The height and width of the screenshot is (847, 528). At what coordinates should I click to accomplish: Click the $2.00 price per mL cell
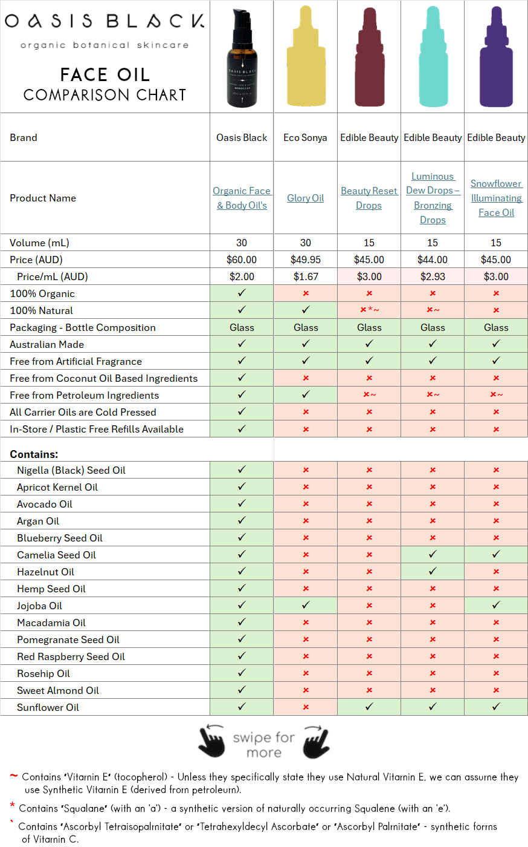[242, 276]
